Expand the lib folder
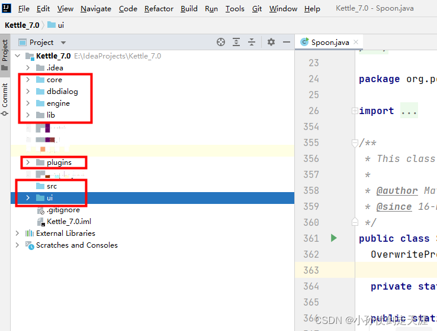 28,115
